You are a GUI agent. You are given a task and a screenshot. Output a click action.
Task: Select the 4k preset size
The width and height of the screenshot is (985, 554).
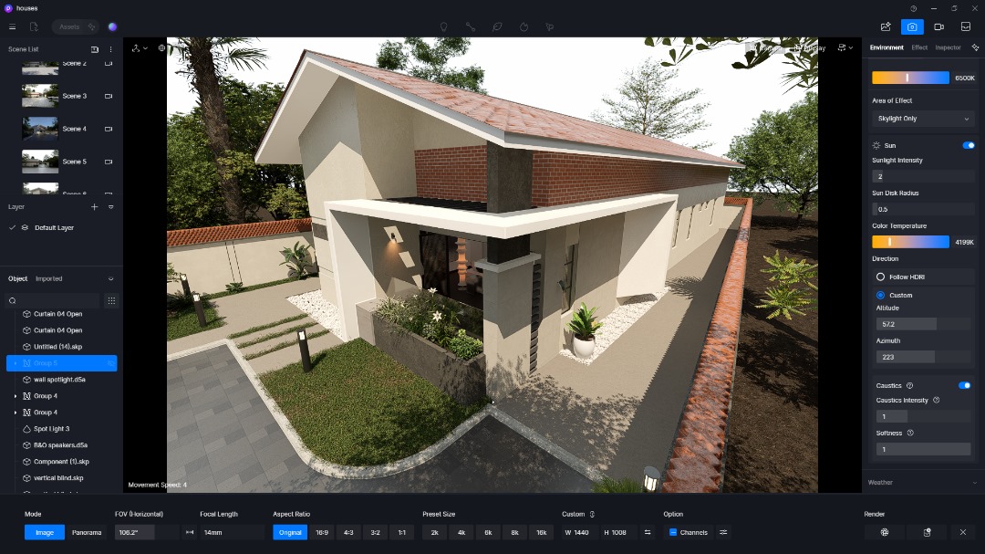461,532
